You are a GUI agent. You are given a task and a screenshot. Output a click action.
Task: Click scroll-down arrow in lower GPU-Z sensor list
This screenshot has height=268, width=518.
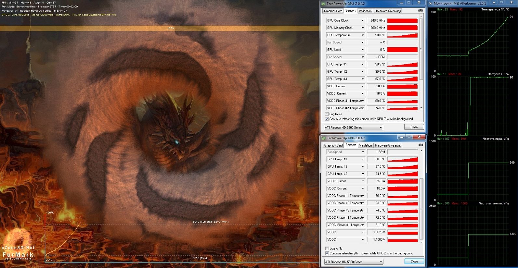422,242
